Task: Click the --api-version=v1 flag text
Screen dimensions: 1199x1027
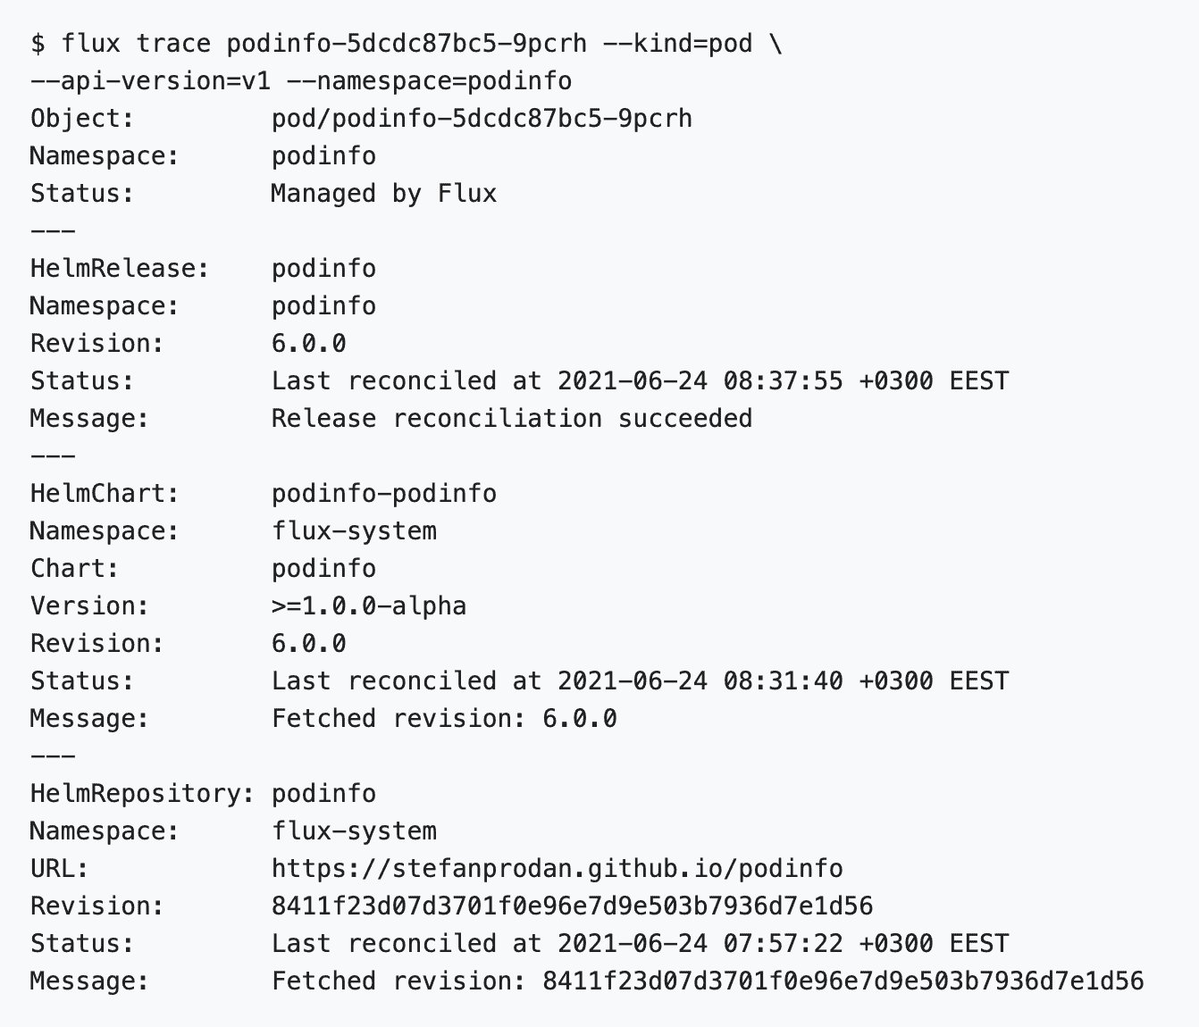Action: [x=150, y=81]
